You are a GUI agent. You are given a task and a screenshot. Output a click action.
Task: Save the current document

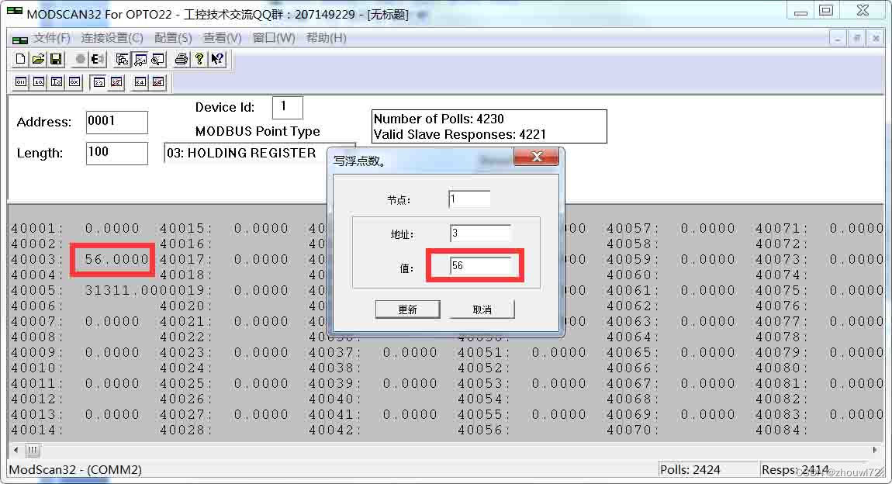[55, 59]
